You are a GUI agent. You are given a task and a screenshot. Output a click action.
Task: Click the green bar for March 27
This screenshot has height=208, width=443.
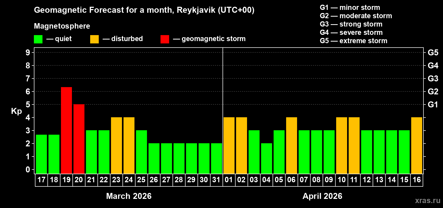(x=167, y=158)
